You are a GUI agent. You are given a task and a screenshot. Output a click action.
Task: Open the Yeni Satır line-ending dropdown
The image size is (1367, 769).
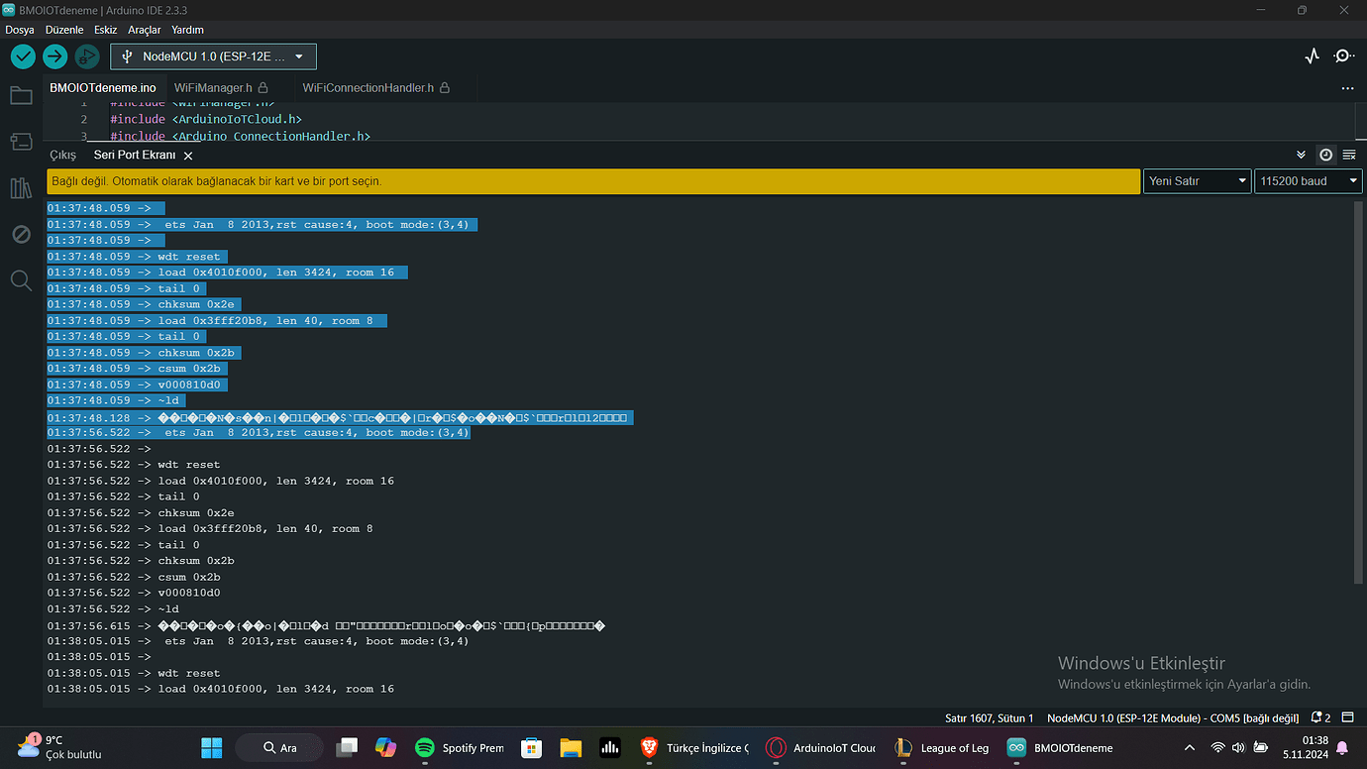coord(1196,180)
